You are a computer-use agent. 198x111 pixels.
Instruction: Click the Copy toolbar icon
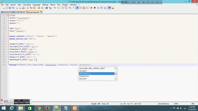pos(31,8)
